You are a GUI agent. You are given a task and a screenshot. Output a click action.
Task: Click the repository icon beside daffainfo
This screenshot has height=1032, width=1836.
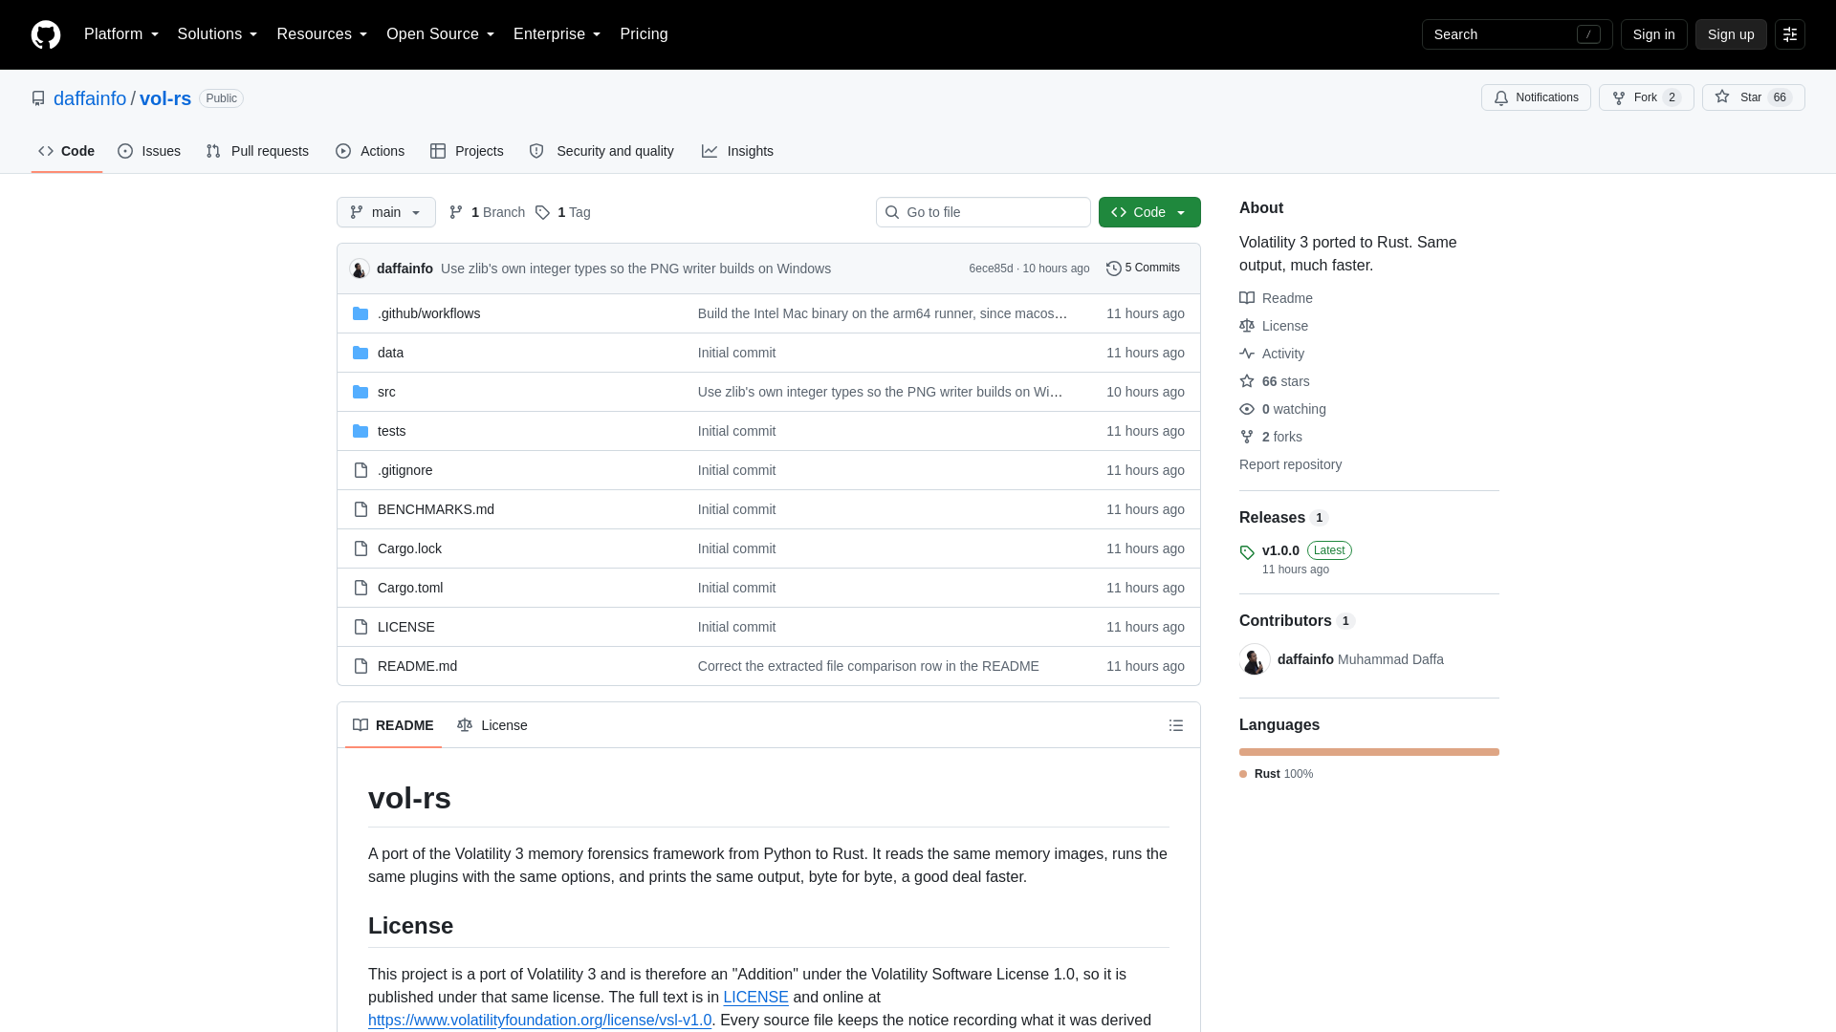[38, 98]
